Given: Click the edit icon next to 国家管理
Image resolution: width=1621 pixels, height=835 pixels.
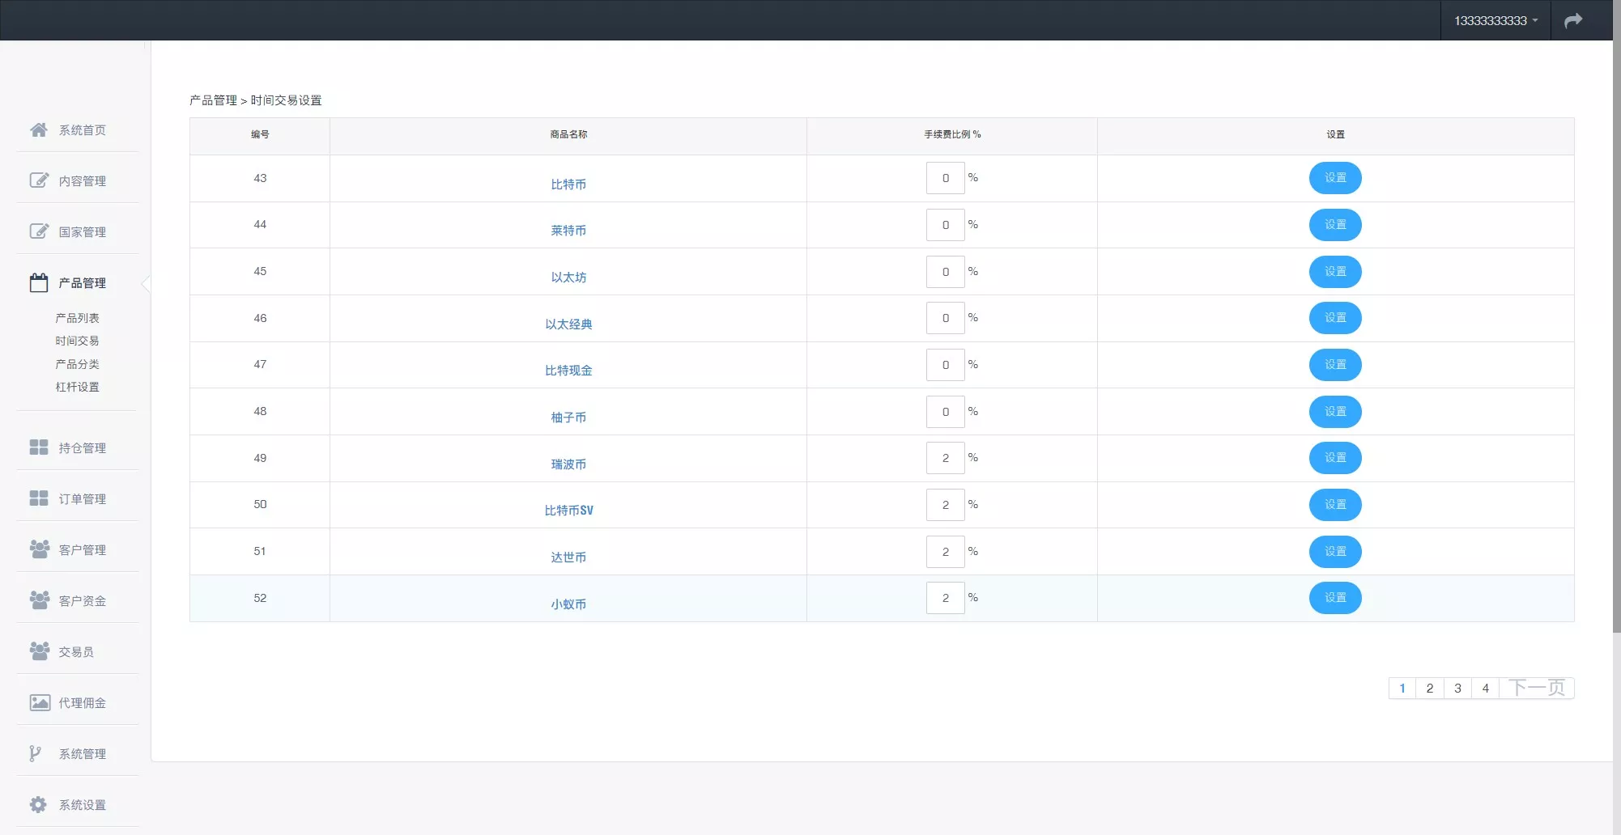Looking at the screenshot, I should point(38,231).
